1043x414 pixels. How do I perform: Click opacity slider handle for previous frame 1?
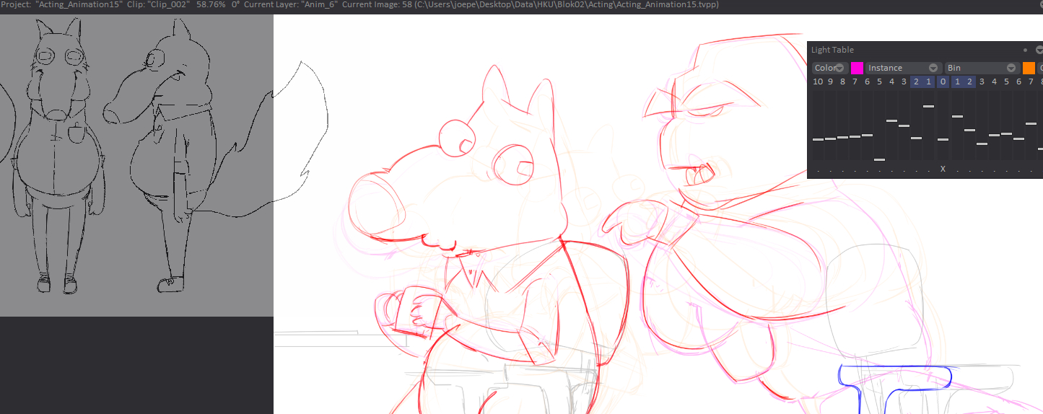[928, 107]
